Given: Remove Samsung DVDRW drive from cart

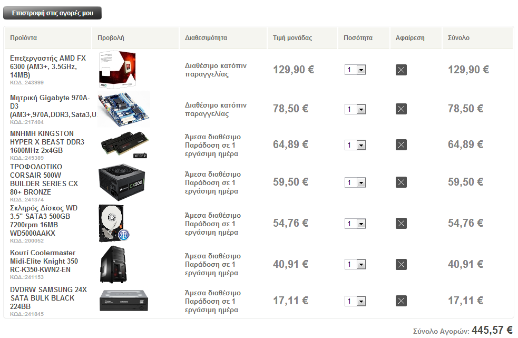Looking at the screenshot, I should (401, 301).
